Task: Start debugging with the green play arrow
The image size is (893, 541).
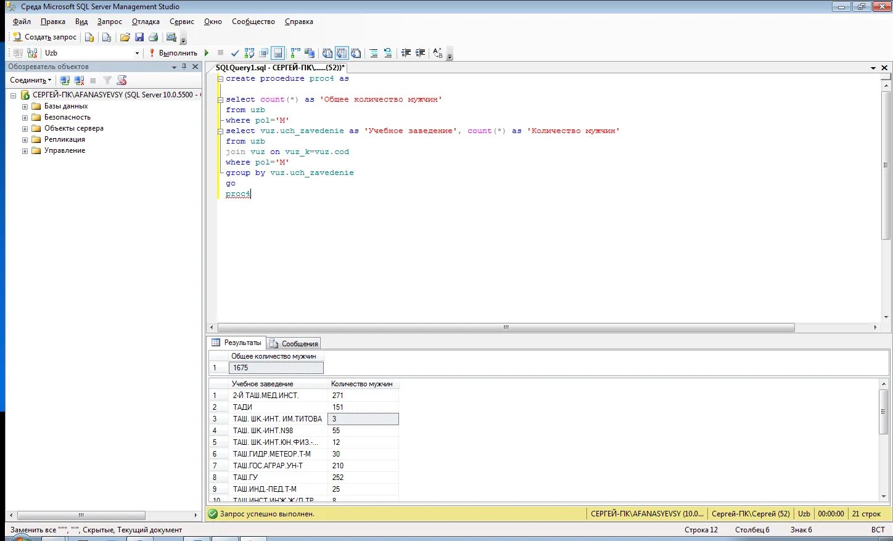Action: point(207,53)
